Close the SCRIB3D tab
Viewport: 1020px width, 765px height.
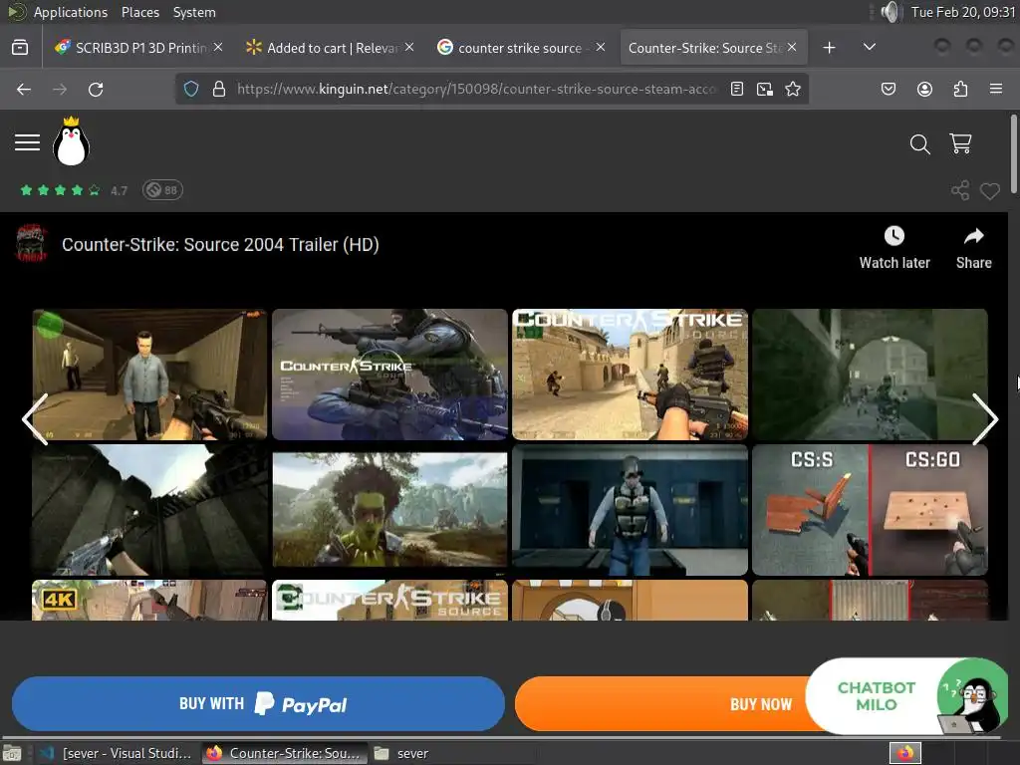pos(218,47)
